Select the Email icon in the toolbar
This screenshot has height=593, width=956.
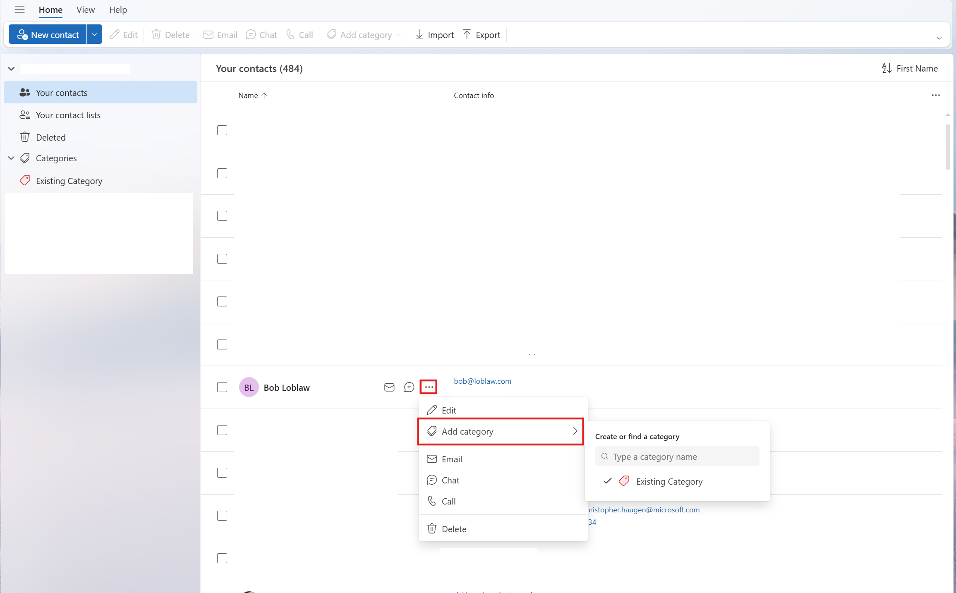208,34
